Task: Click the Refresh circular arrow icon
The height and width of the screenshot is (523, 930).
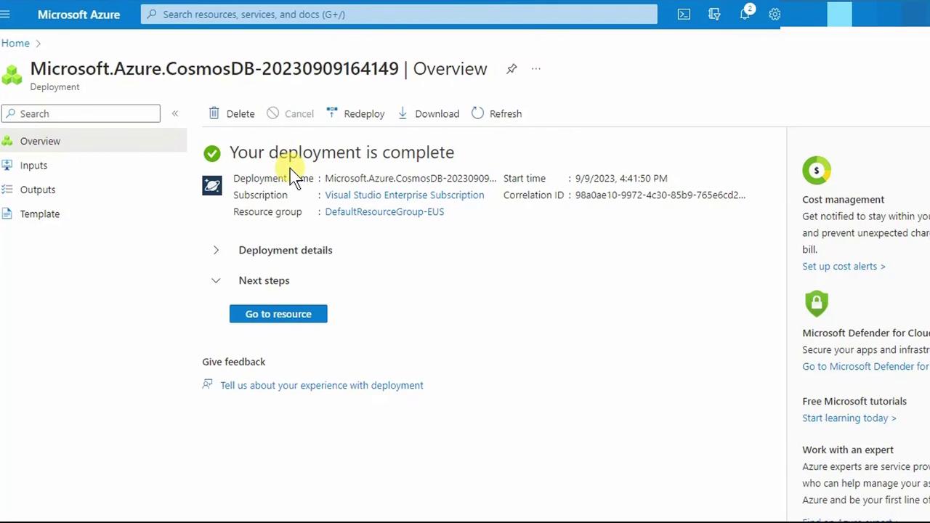Action: (477, 113)
